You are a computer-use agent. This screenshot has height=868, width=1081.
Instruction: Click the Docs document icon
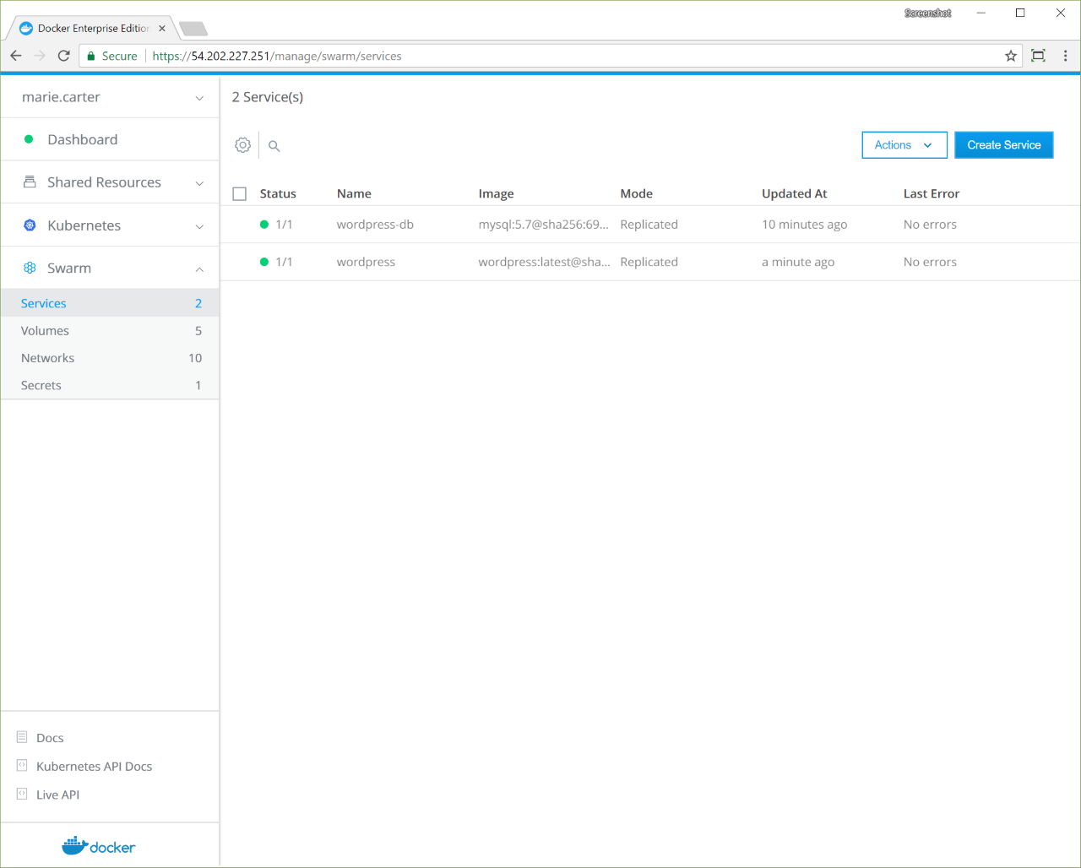pyautogui.click(x=22, y=737)
